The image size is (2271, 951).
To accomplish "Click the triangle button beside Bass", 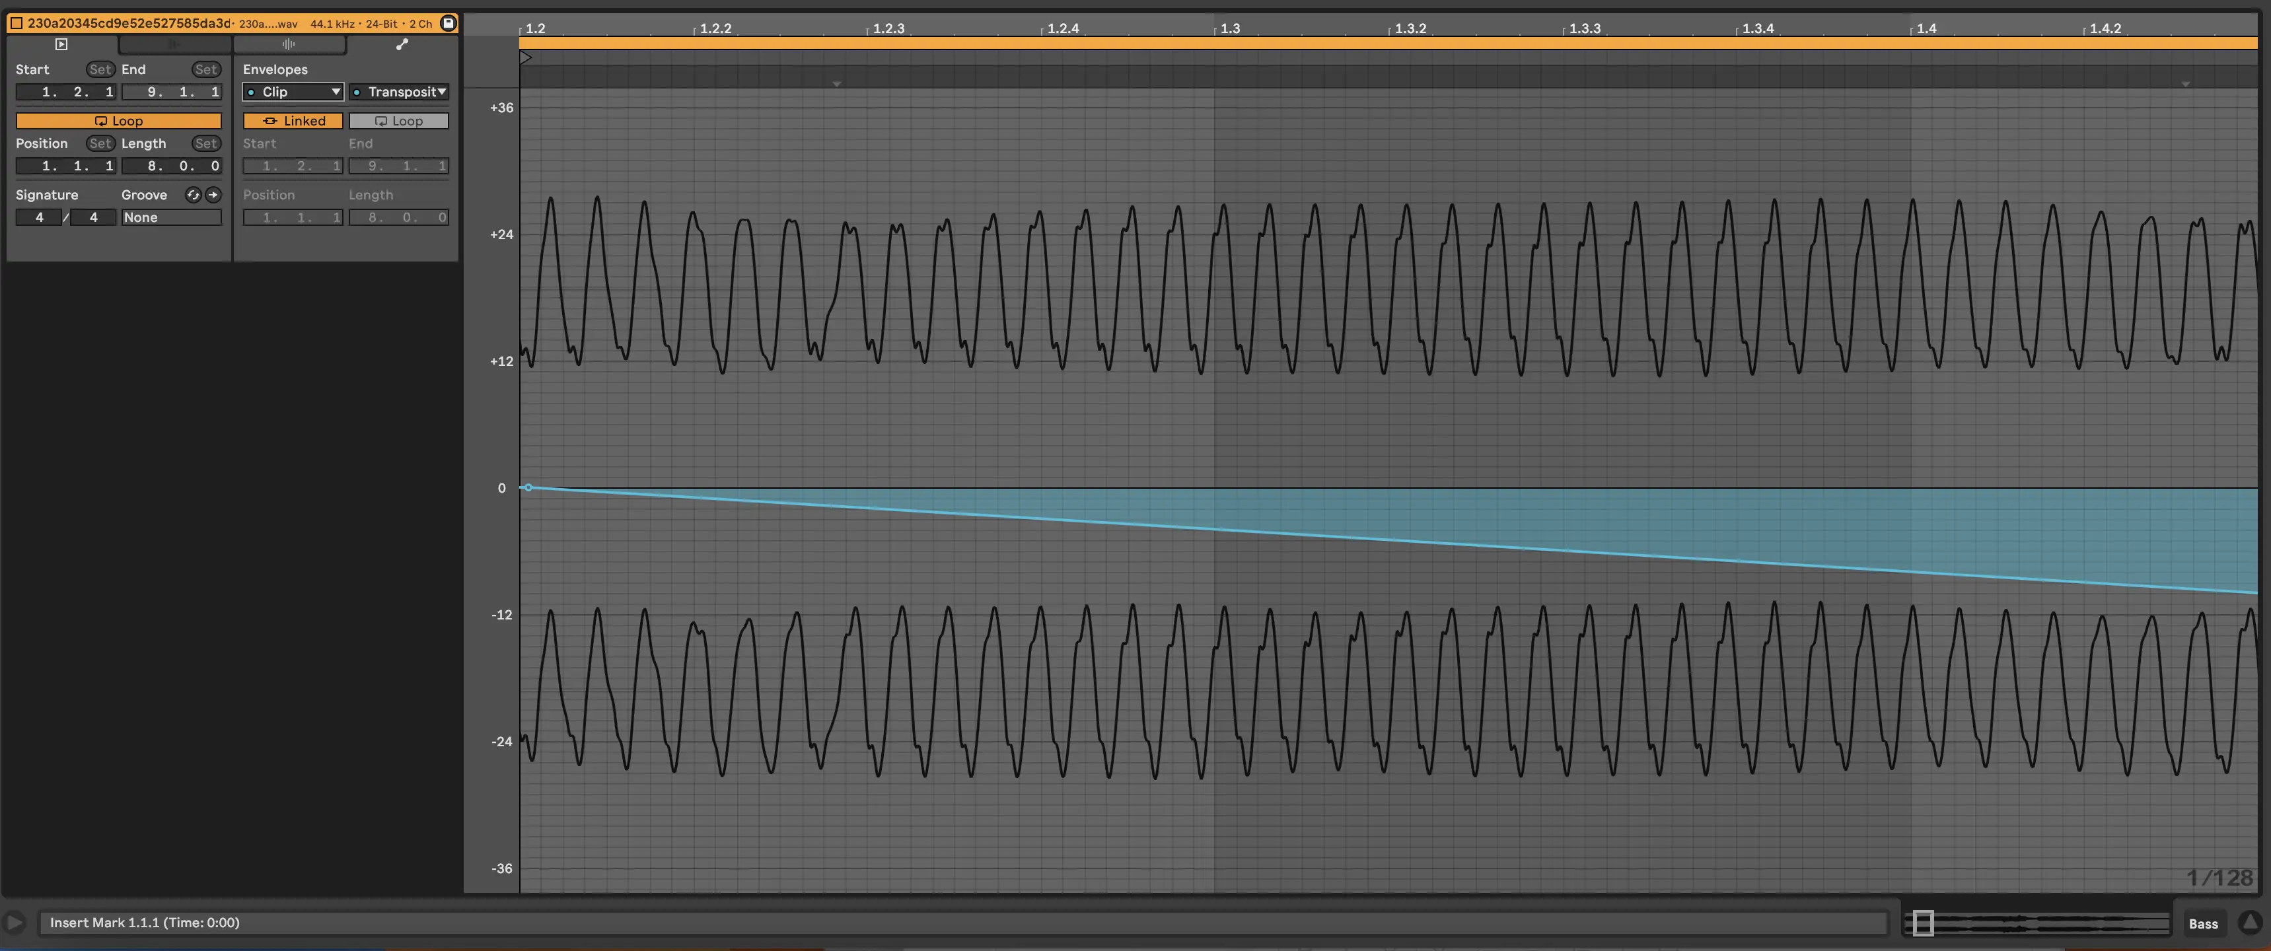I will (2249, 923).
